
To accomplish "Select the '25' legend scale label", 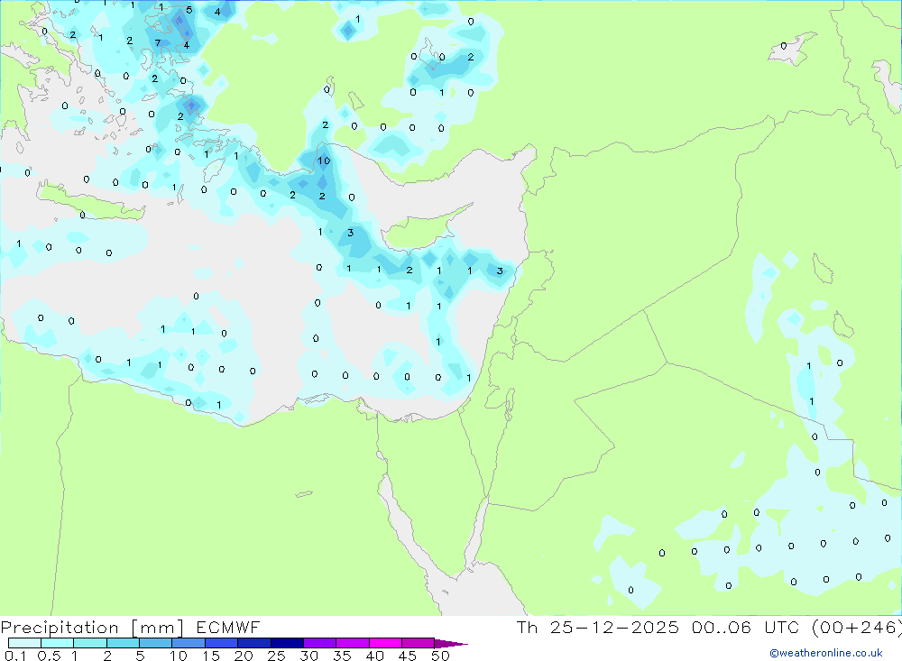I will (276, 656).
